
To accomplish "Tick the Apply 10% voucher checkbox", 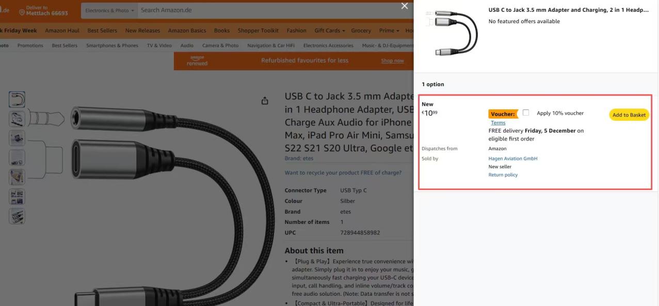I will coord(526,112).
